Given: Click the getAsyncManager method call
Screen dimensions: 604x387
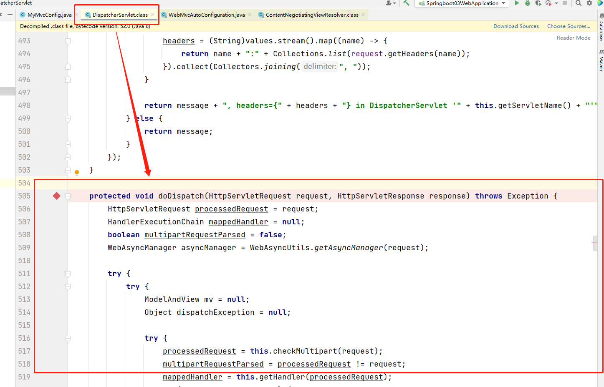Looking at the screenshot, I should [349, 248].
